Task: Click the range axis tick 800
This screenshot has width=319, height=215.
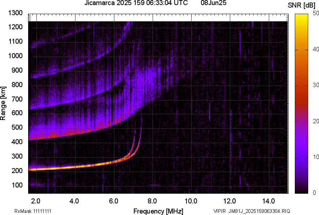Action: click(x=17, y=85)
